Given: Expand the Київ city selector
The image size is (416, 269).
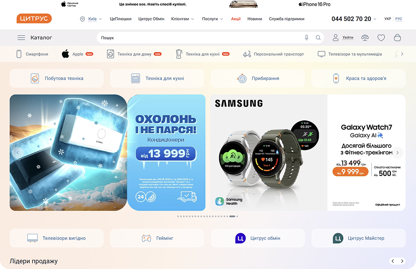Looking at the screenshot, I should click(x=91, y=19).
